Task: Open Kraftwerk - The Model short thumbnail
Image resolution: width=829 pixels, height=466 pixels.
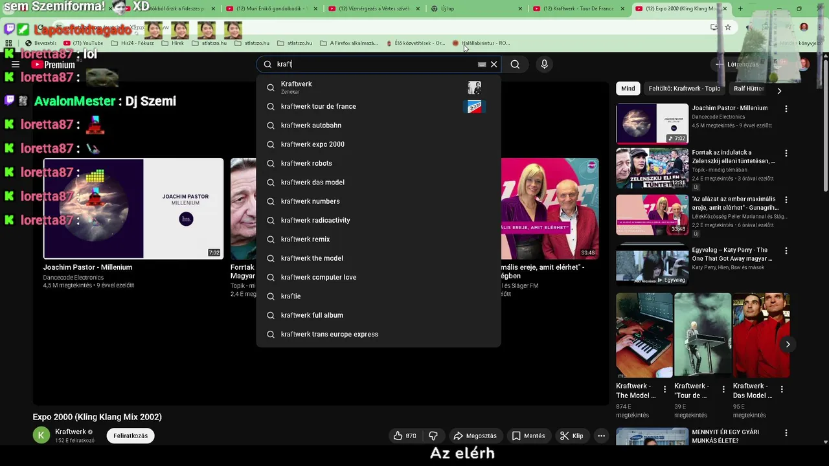Action: [x=644, y=335]
